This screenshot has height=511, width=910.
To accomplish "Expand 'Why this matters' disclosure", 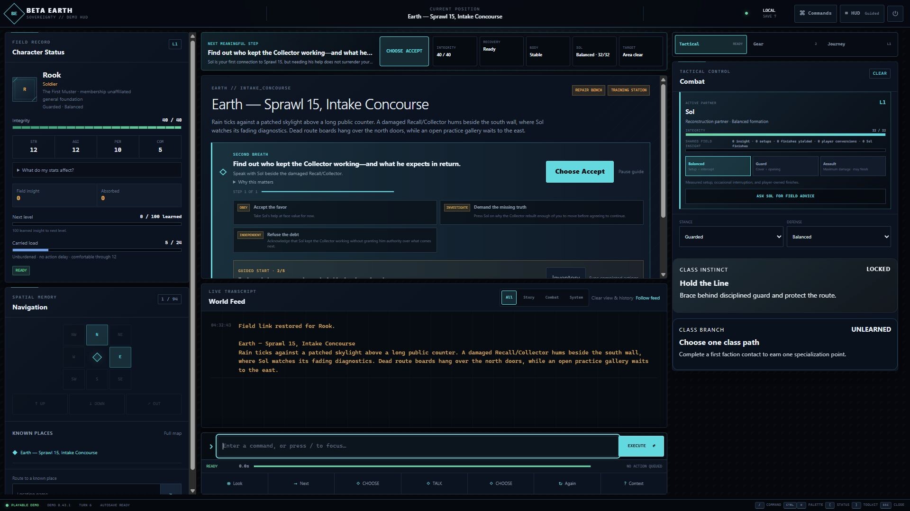I will coord(253,182).
